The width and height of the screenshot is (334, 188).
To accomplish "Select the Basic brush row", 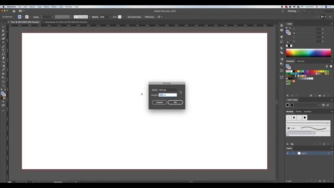I will pyautogui.click(x=308, y=123).
